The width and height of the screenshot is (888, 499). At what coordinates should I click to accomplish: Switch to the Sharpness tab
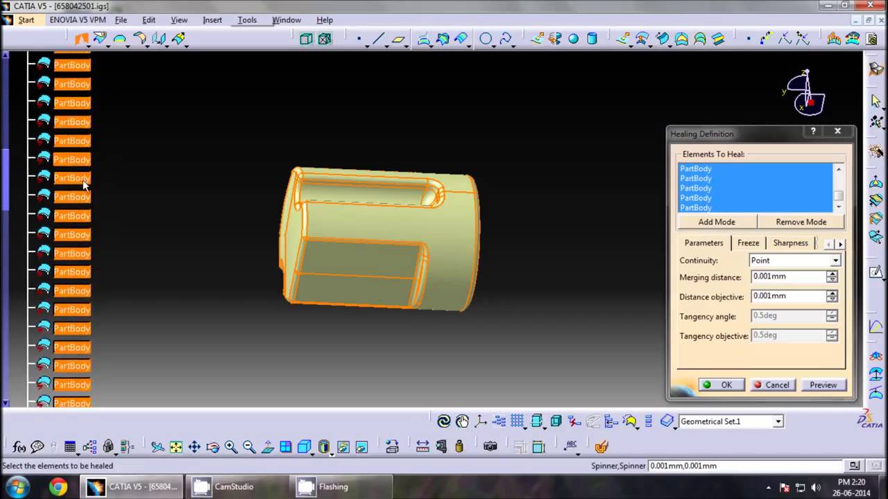pos(790,243)
